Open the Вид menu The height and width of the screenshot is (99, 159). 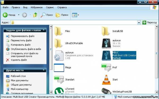[x=25, y=7]
